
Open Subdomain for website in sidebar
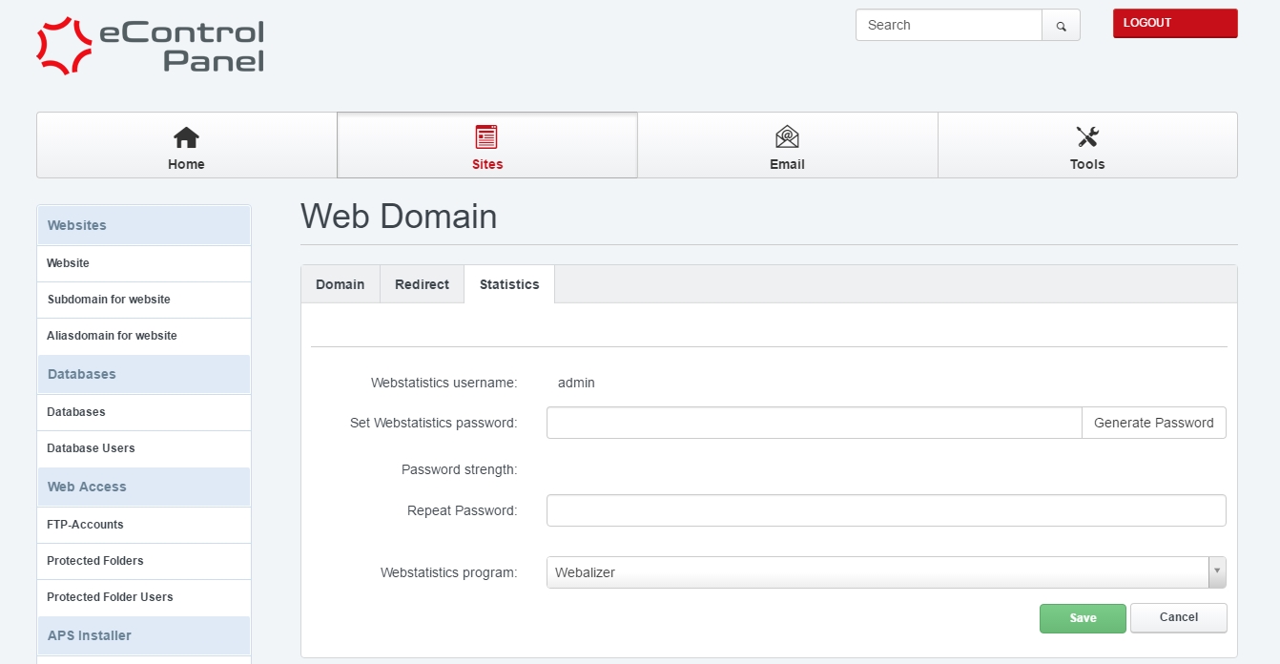point(109,300)
